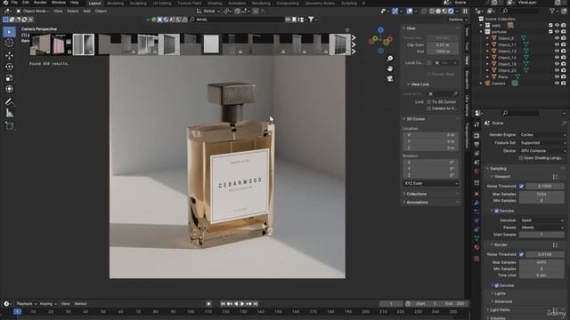
Task: Switch to the UV Editing workspace tab
Action: tap(162, 4)
